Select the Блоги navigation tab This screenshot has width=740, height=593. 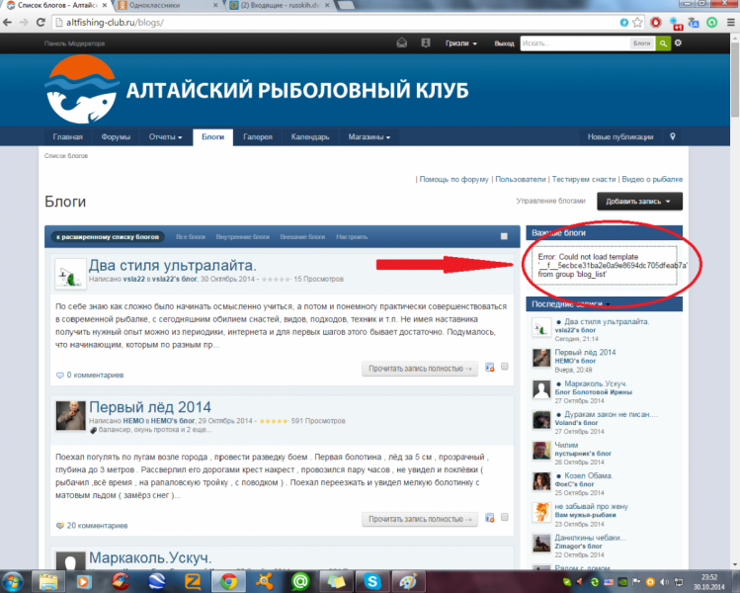pos(212,137)
